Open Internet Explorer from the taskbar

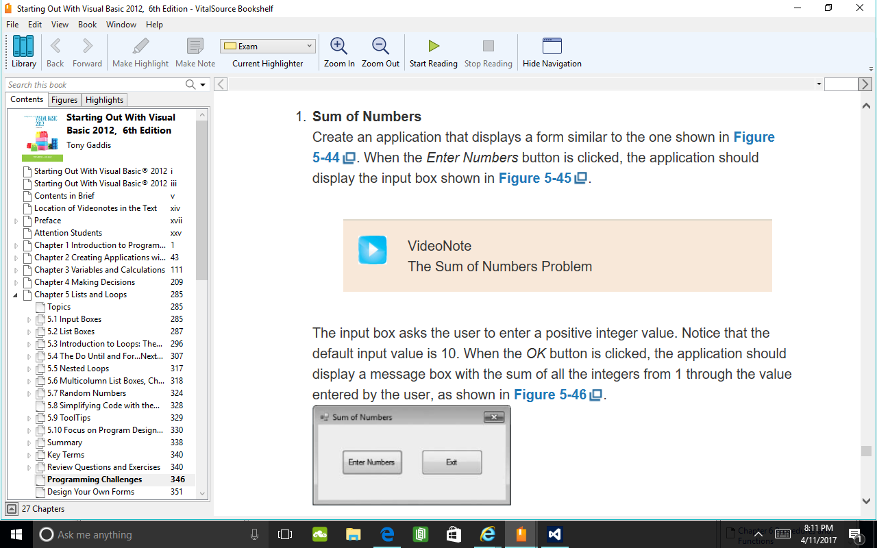coord(487,534)
